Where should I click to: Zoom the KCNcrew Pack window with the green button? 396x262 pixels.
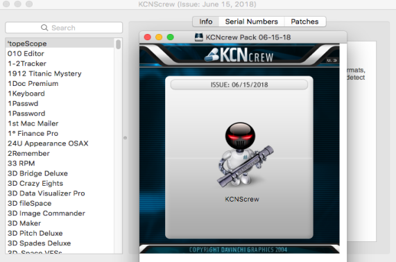click(x=171, y=37)
